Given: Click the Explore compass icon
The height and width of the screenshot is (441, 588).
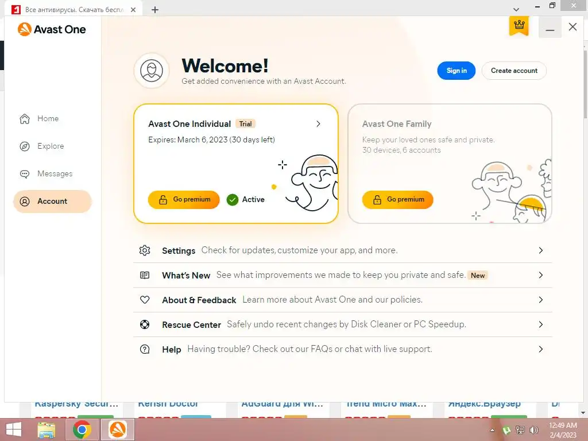Looking at the screenshot, I should [x=25, y=146].
